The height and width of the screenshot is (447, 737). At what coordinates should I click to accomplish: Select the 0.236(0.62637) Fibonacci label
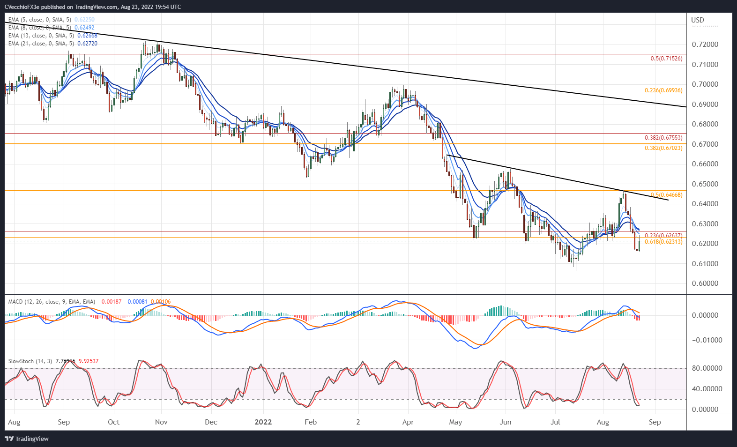click(x=663, y=236)
